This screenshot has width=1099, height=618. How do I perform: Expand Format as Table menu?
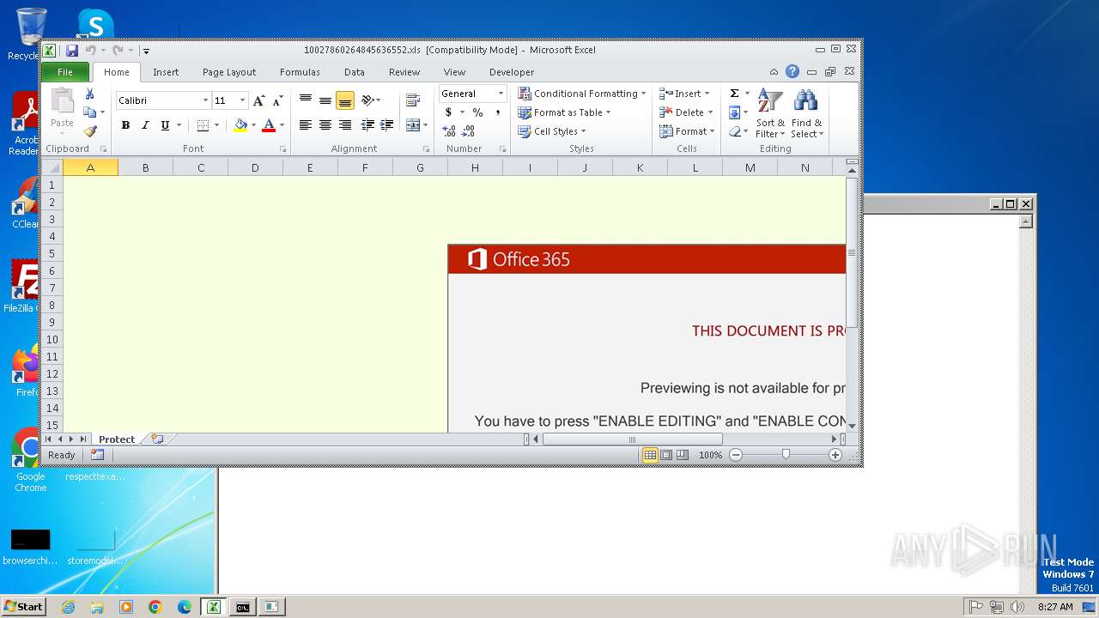tap(563, 112)
